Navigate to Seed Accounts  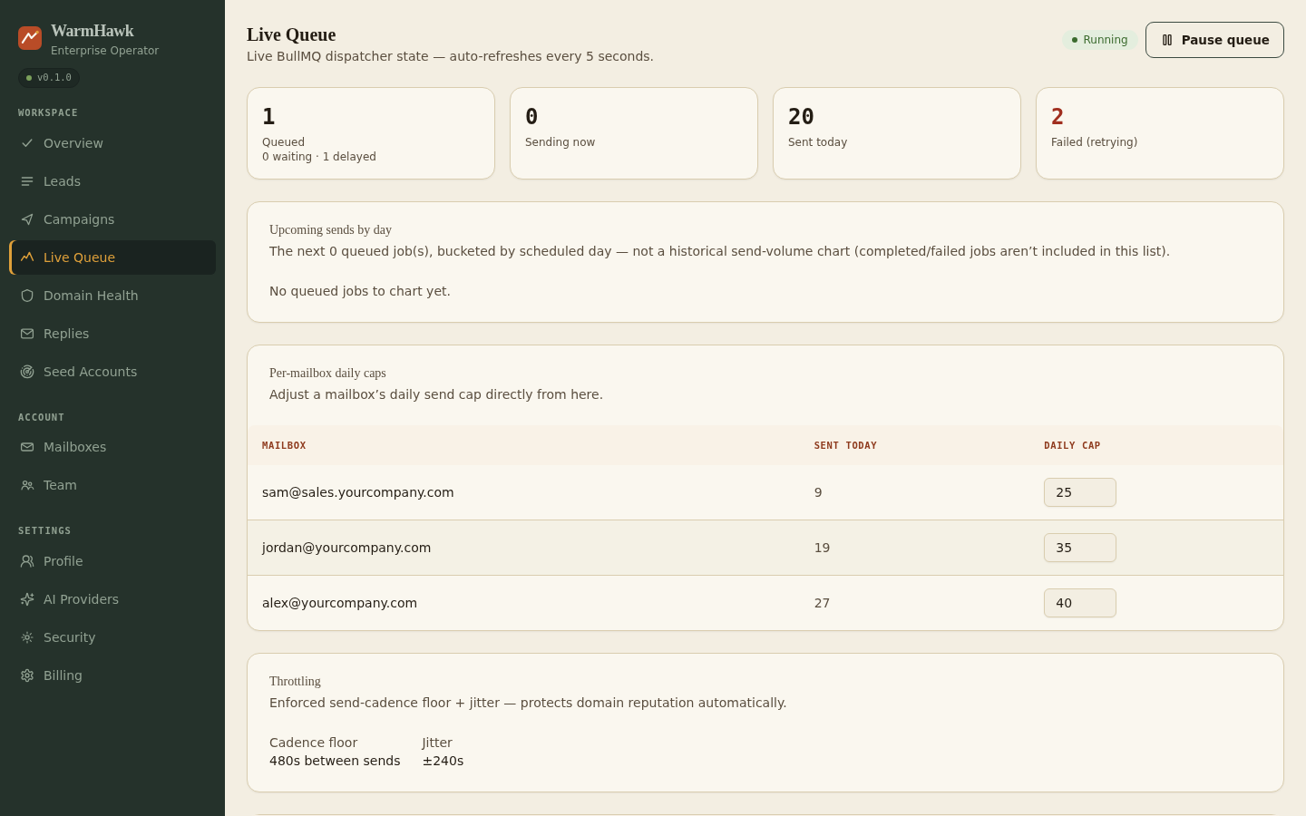pos(112,372)
